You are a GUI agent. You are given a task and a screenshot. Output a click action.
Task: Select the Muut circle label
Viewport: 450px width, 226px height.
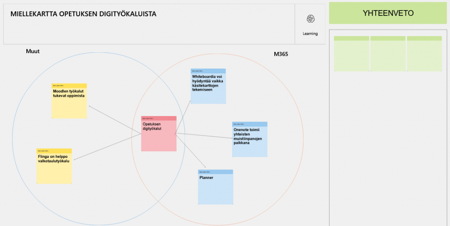[33, 51]
